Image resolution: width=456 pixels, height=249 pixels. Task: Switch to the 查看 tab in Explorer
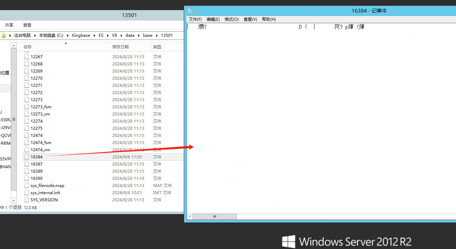tap(27, 25)
